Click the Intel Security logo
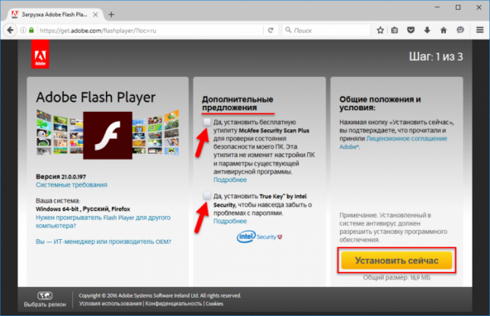This screenshot has width=490, height=316. click(x=259, y=237)
